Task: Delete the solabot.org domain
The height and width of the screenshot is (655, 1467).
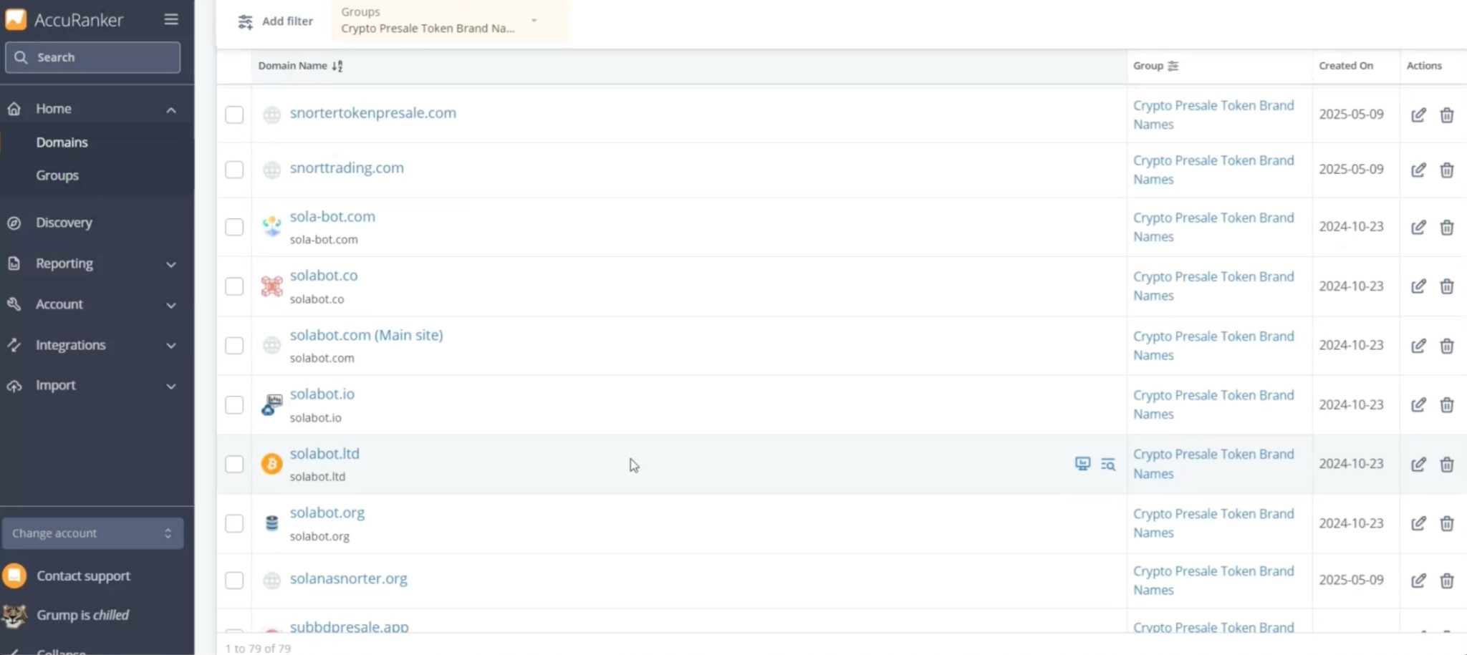Action: (1447, 523)
